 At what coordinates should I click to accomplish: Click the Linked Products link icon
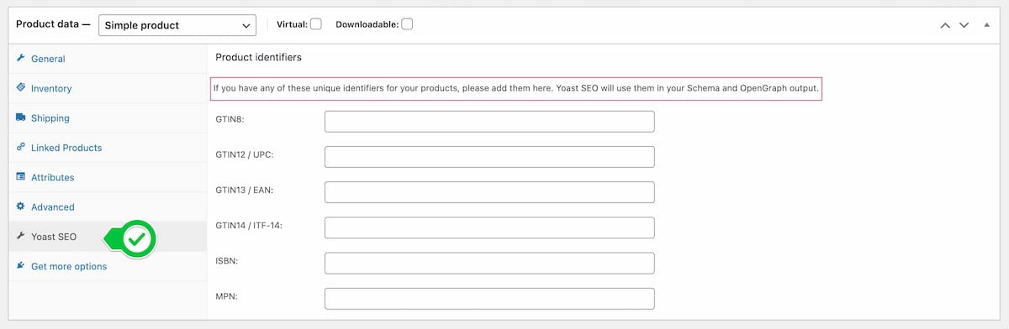point(21,148)
